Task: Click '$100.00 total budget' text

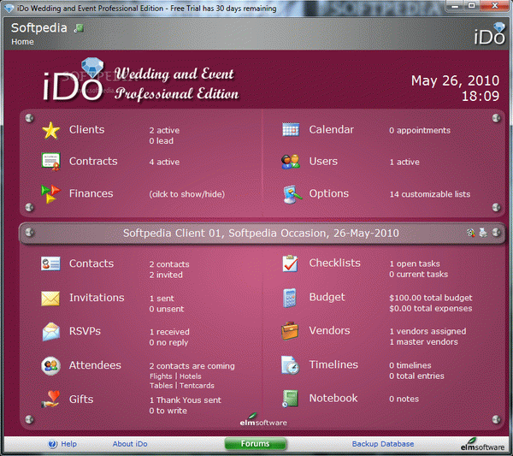Action: (x=431, y=298)
